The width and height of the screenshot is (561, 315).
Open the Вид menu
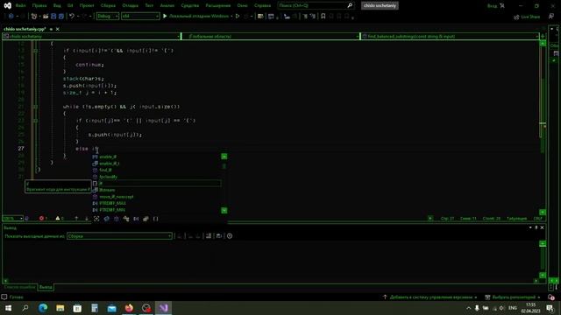pyautogui.click(x=57, y=5)
